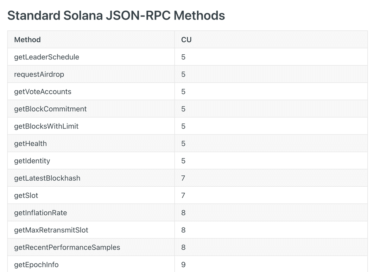Click the CU value for getLeaderSchedule
Image resolution: width=380 pixels, height=272 pixels.
pyautogui.click(x=183, y=57)
